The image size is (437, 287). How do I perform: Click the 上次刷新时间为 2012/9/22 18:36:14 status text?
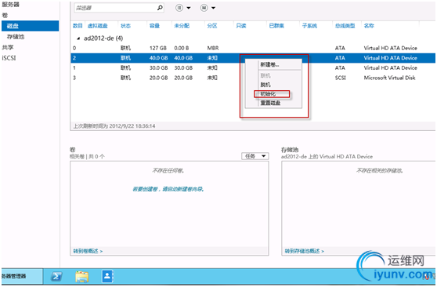pyautogui.click(x=114, y=126)
